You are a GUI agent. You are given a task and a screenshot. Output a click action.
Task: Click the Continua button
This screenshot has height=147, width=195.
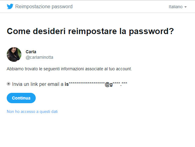pyautogui.click(x=21, y=98)
